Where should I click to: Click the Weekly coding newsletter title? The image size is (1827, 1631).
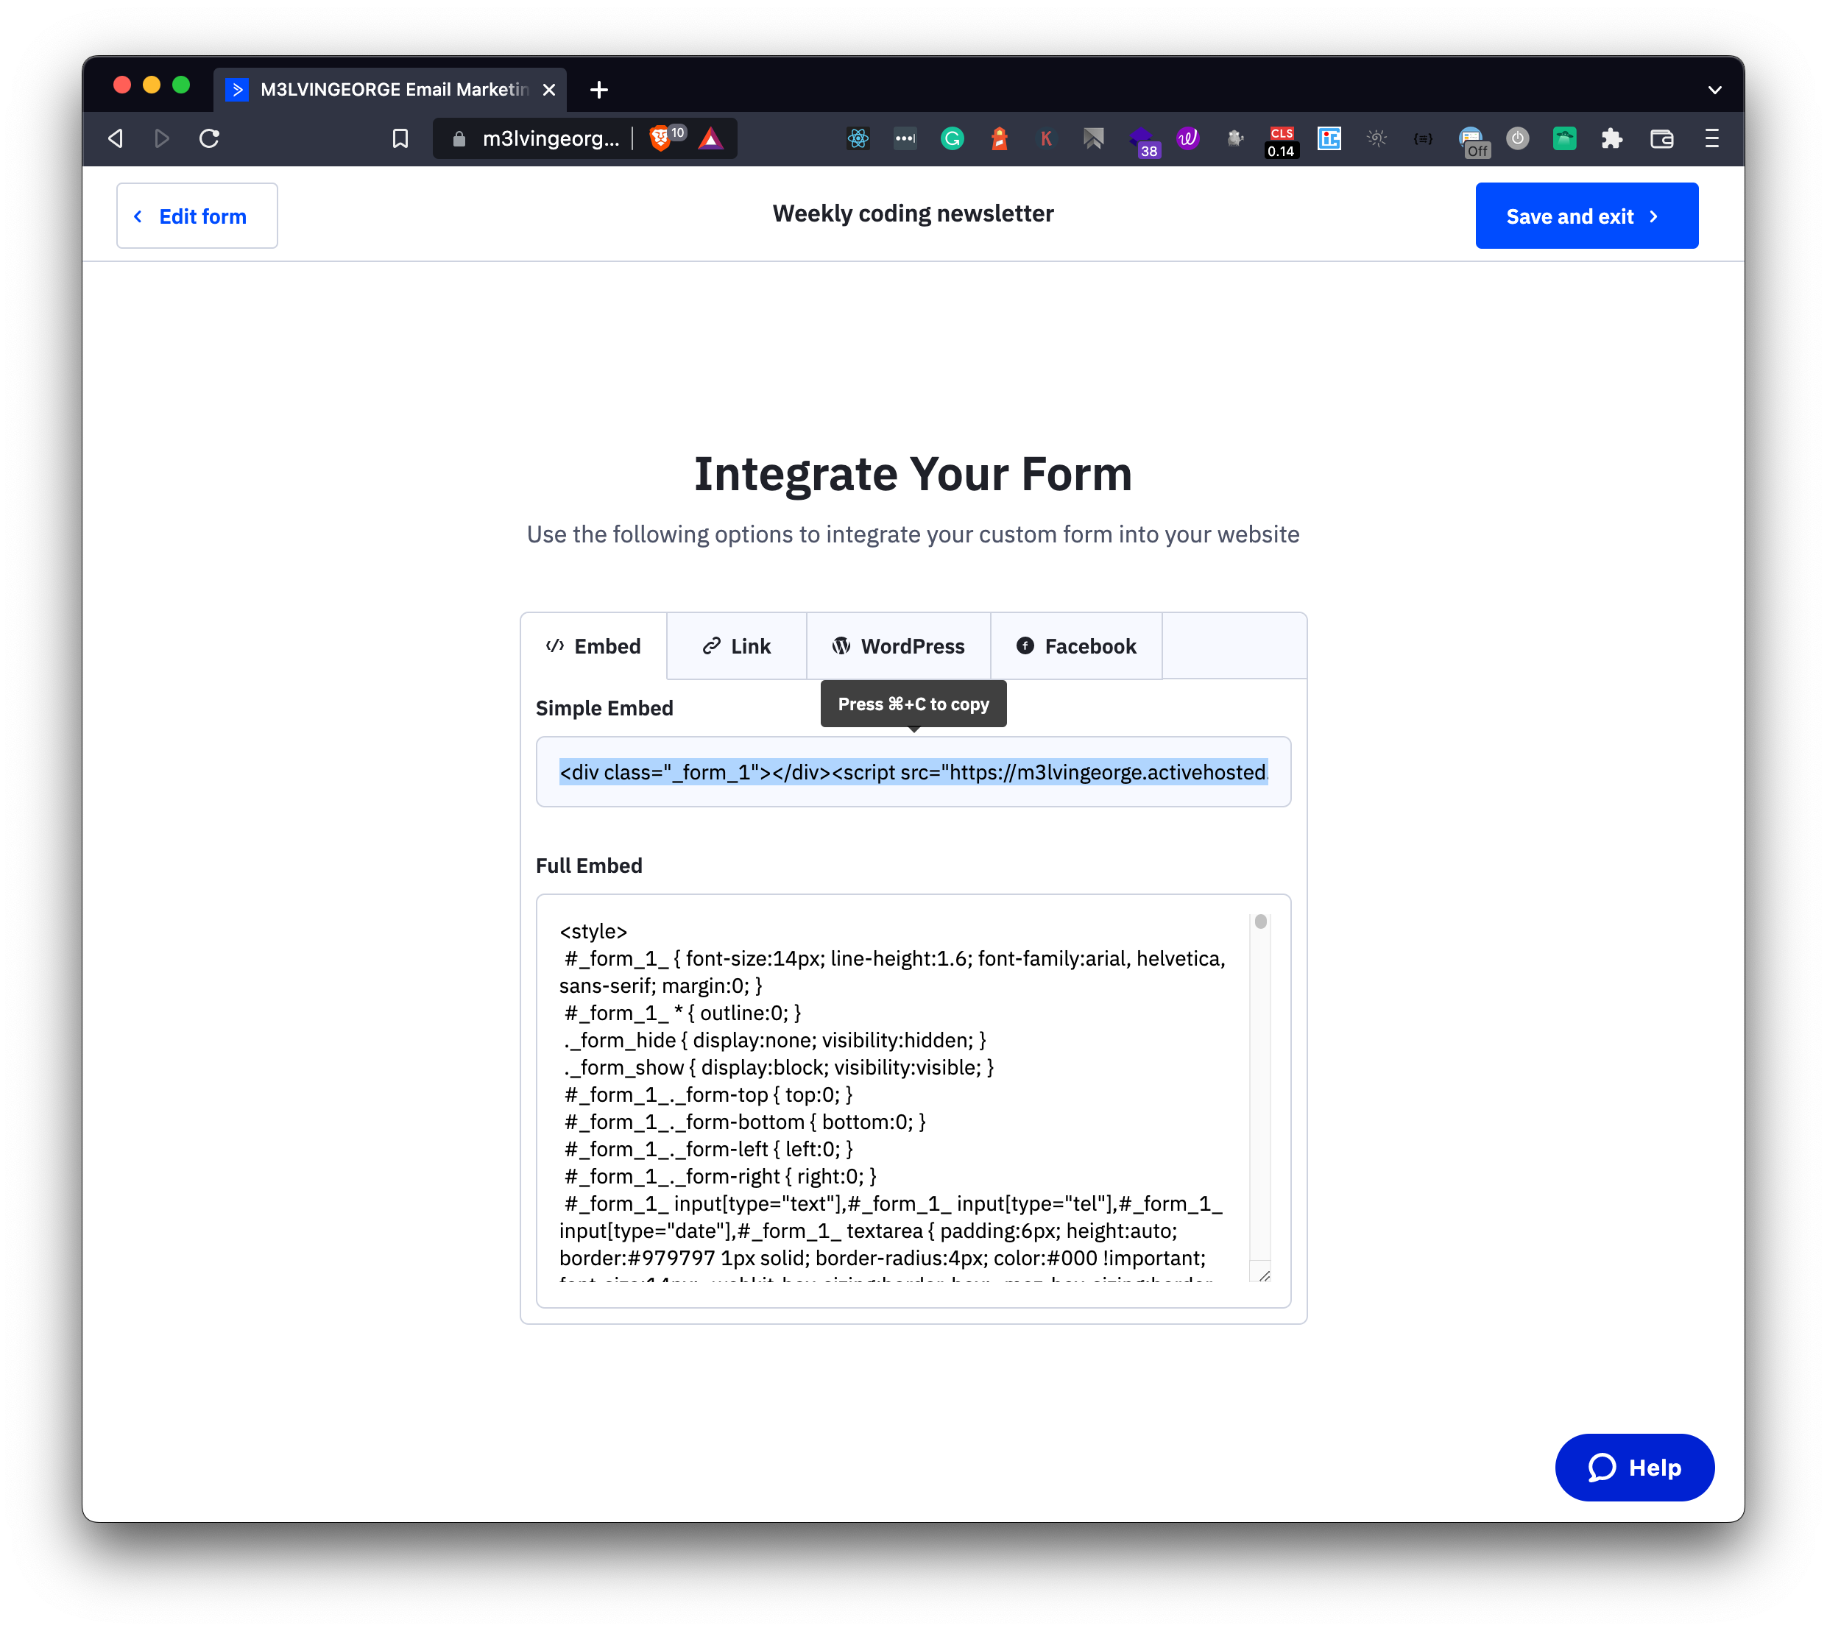[x=913, y=213]
